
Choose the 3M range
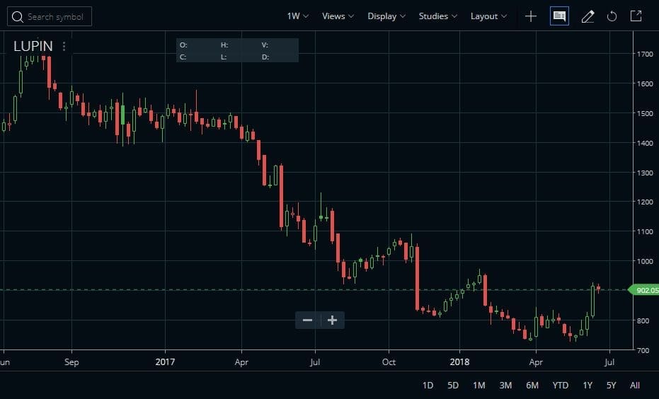point(505,385)
